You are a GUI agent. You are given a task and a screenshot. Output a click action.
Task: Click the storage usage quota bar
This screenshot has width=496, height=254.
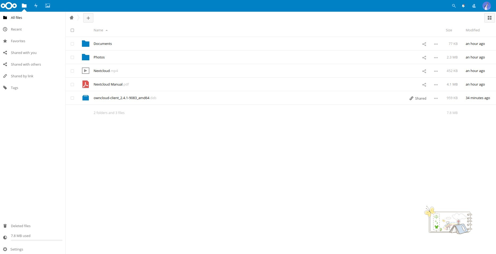point(36,240)
